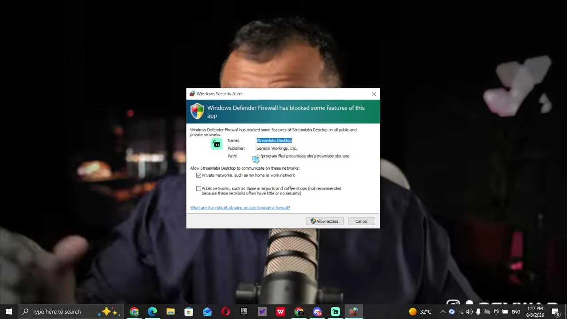567x319 pixels.
Task: Open the Outlook mail app on taskbar
Action: click(x=207, y=311)
